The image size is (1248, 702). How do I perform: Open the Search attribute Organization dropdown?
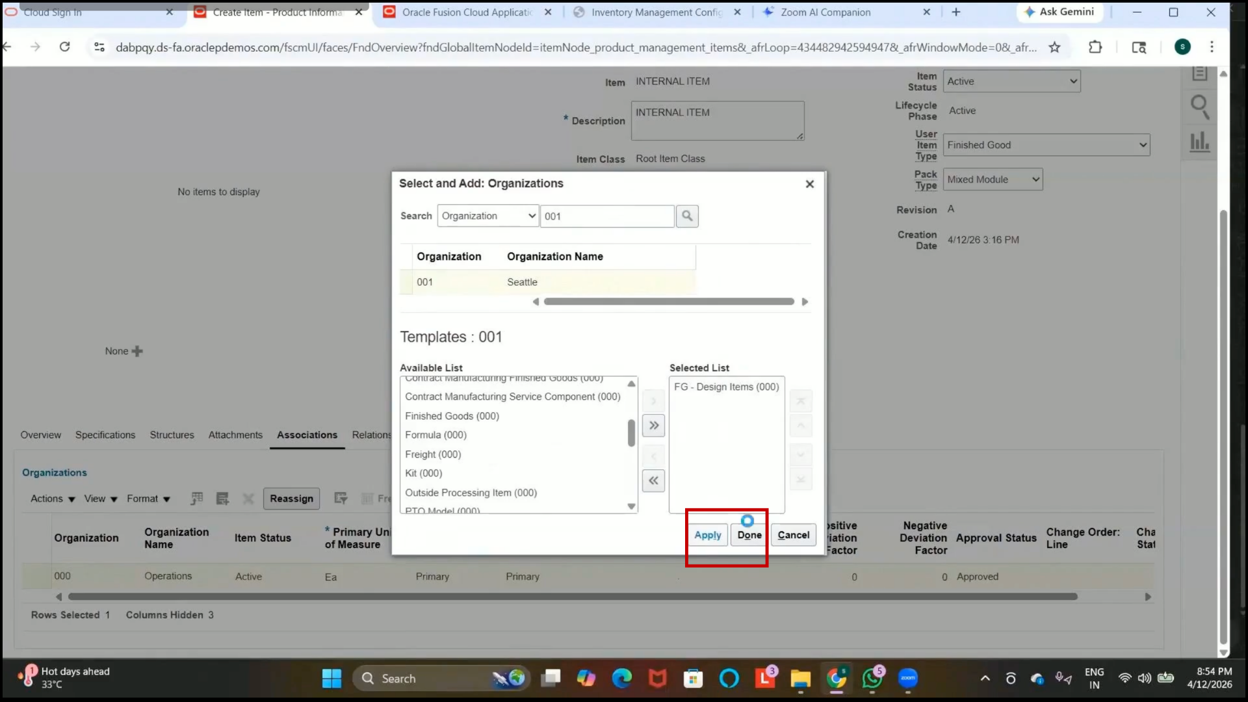(x=488, y=216)
